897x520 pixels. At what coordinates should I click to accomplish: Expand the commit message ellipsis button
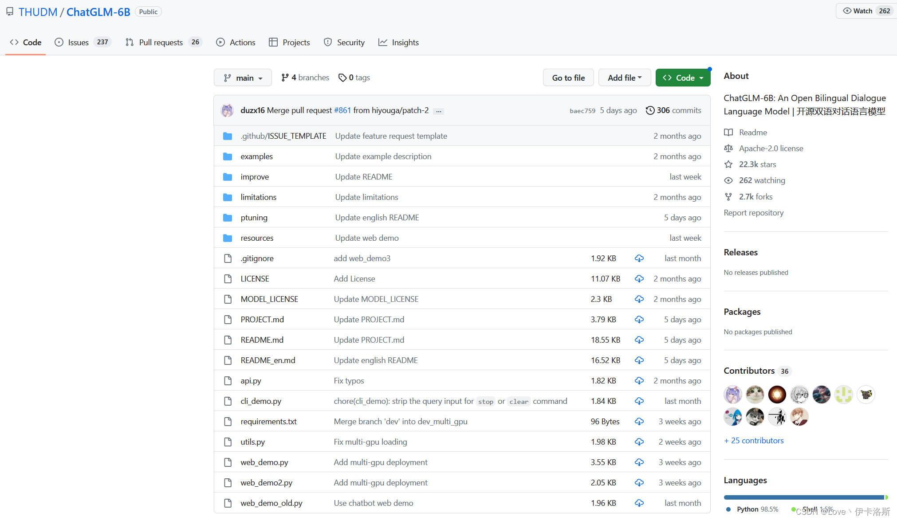tap(438, 111)
